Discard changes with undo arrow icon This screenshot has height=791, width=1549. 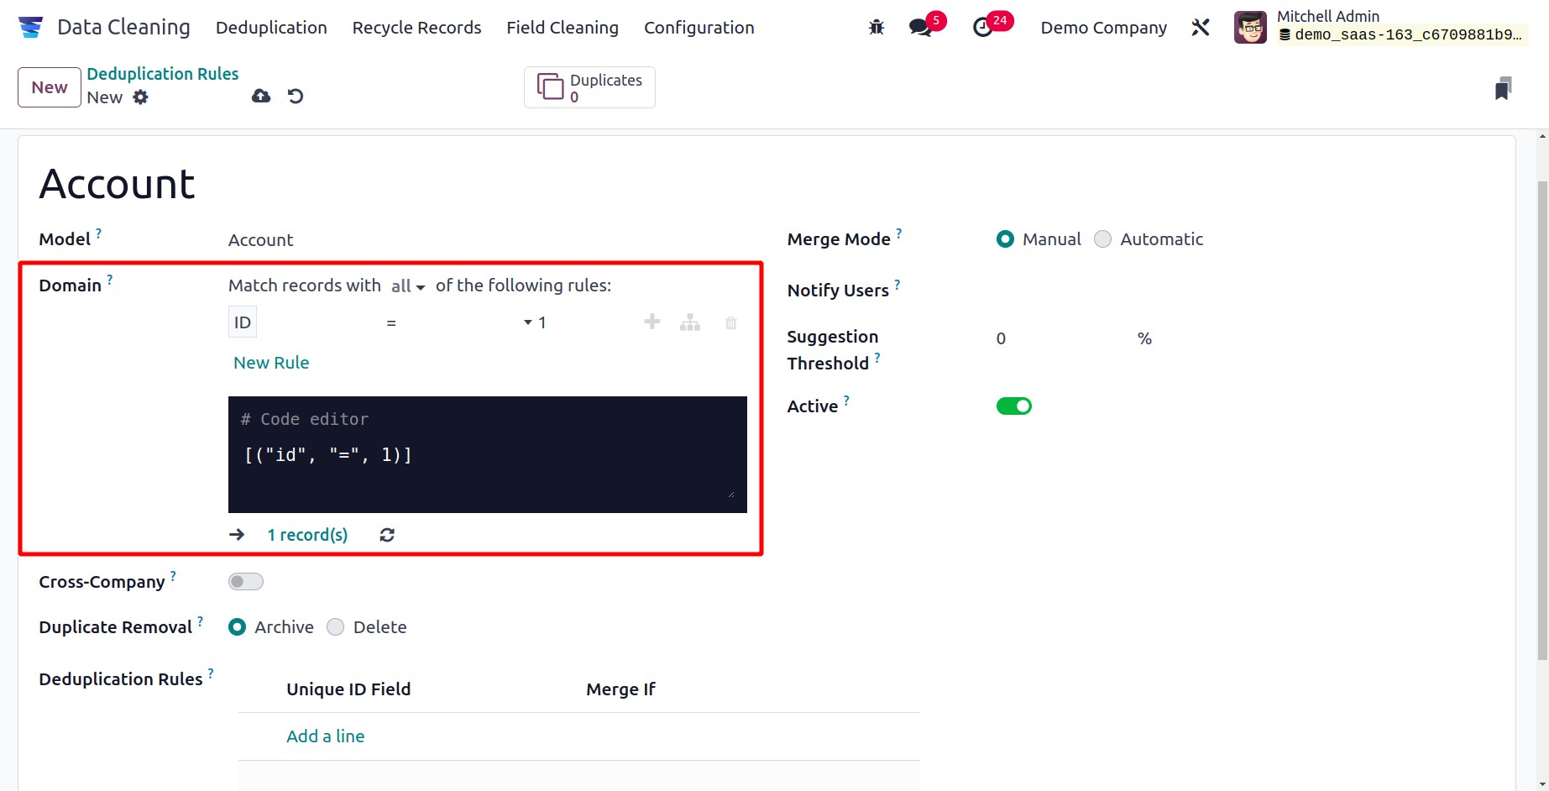tap(296, 97)
